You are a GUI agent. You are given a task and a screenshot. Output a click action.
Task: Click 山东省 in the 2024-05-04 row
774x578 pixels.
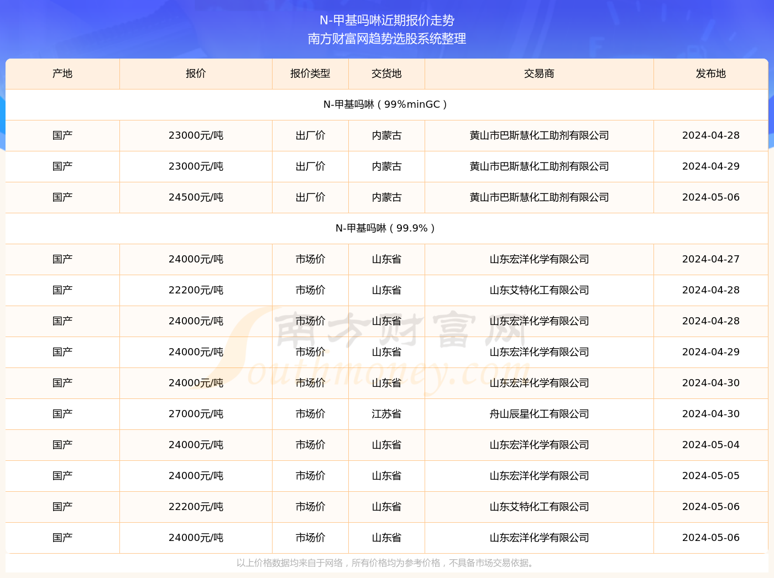point(386,445)
